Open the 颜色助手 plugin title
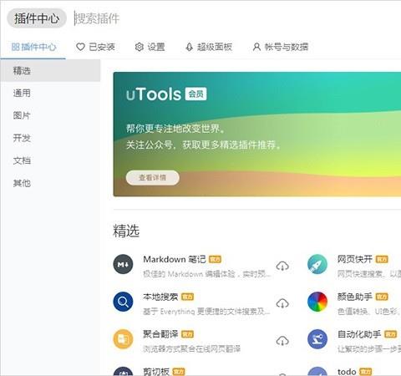Viewport: 401px width, 376px height. [355, 297]
